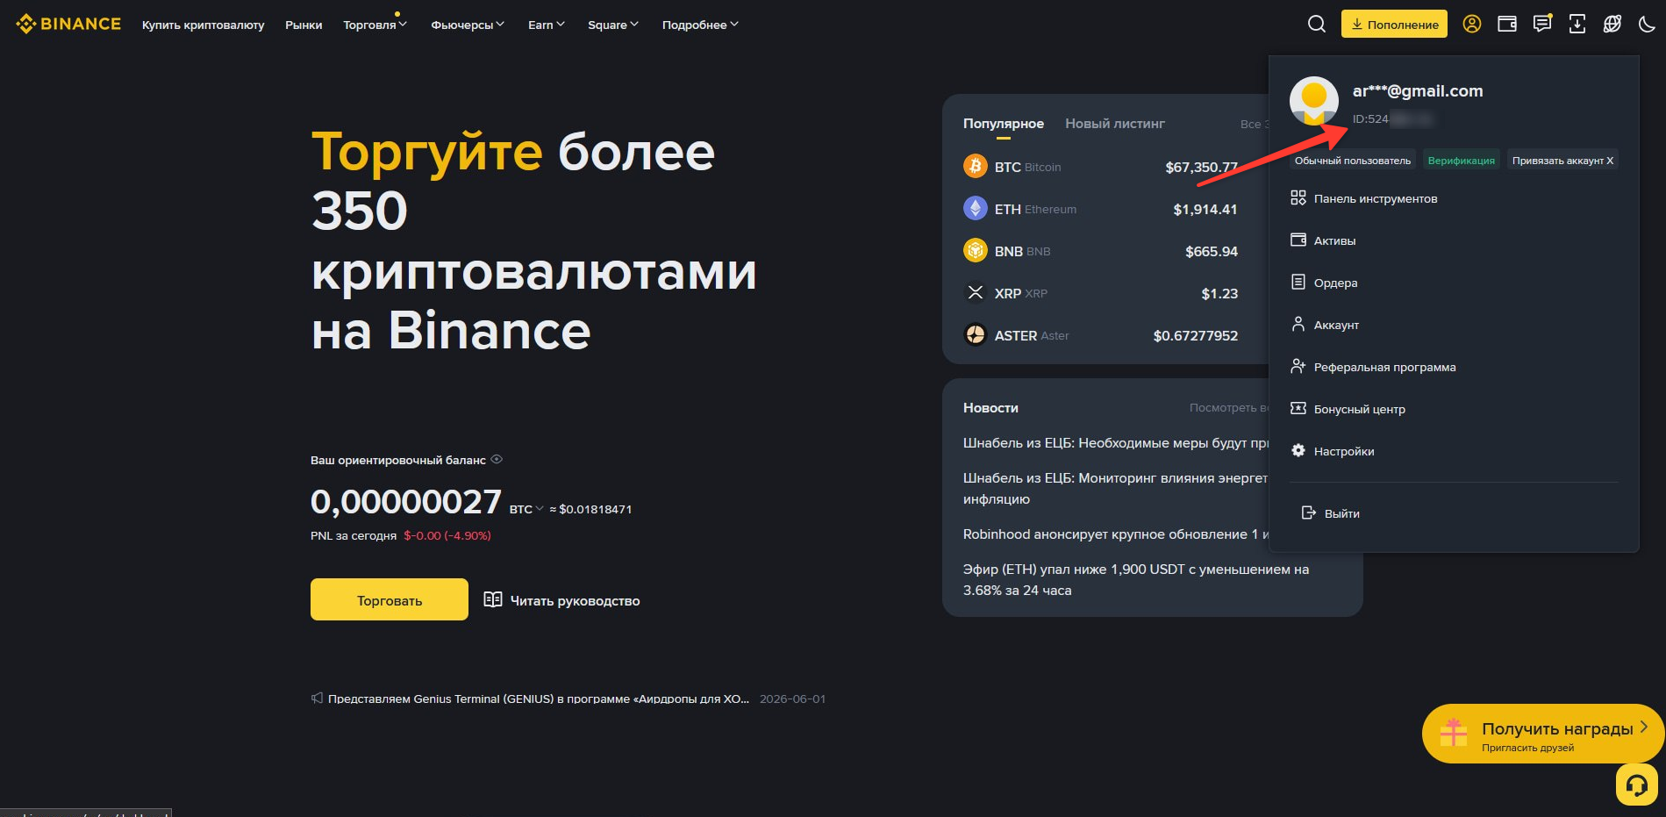Image resolution: width=1666 pixels, height=817 pixels.
Task: Click the Обычный пользователь badge
Action: [1353, 161]
